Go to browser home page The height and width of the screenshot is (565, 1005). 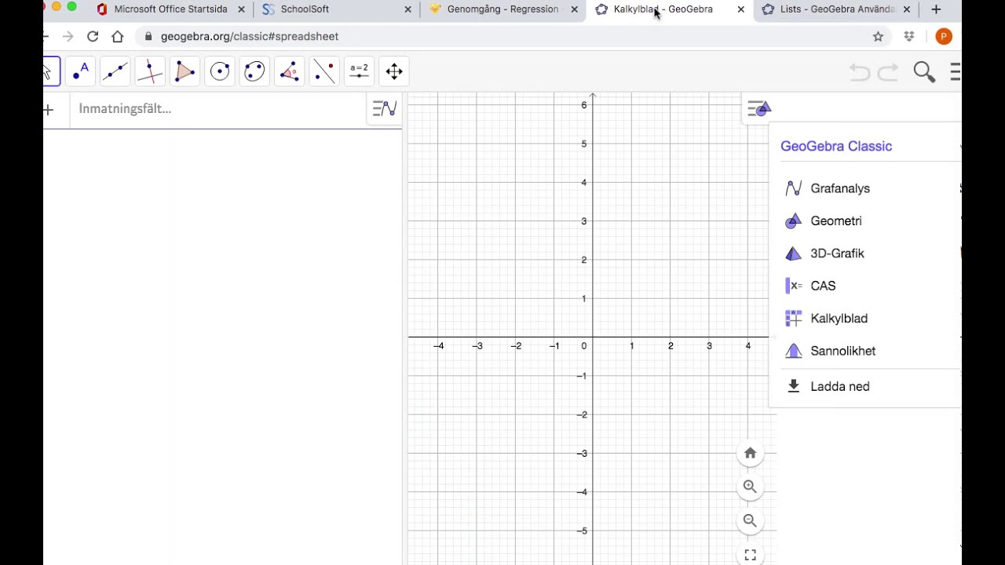(x=118, y=36)
